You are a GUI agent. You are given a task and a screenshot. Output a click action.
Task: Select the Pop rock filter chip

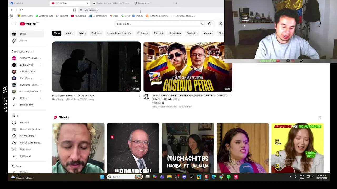tap(158, 33)
